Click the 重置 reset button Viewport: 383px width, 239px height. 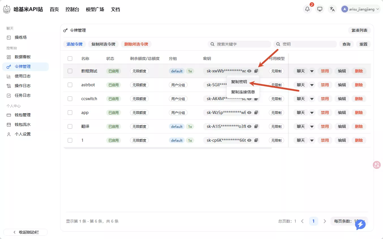coord(363,44)
